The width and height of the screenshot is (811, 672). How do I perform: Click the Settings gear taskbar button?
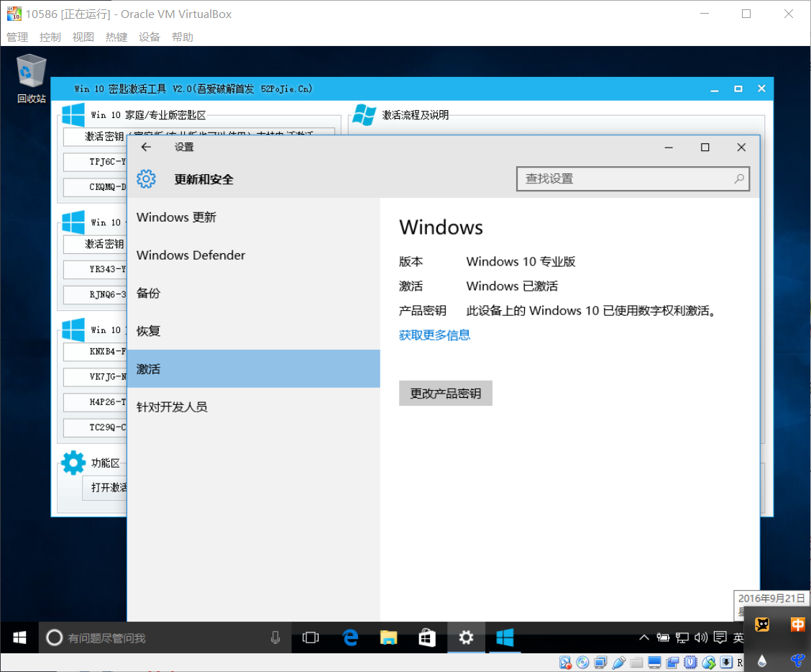point(466,638)
